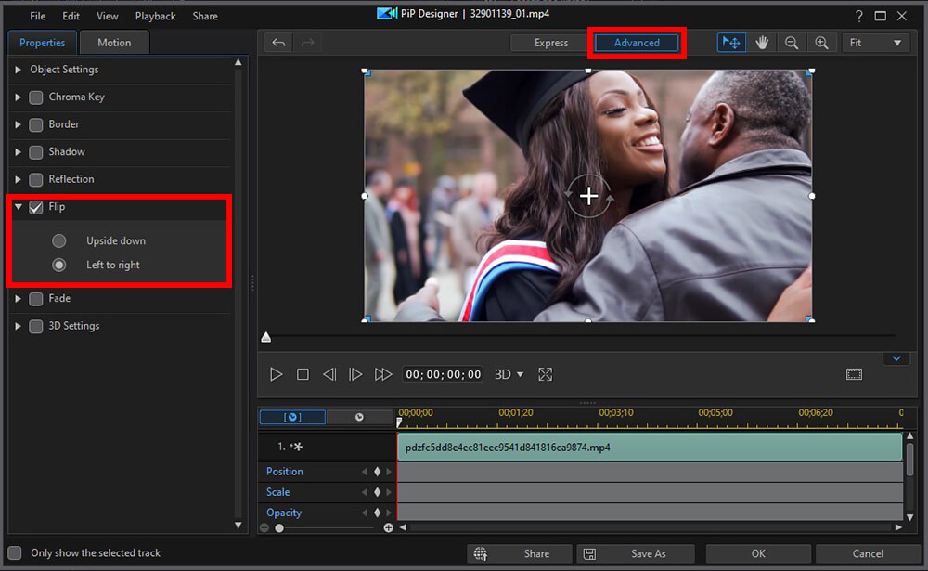This screenshot has width=928, height=571.
Task: Click the Save As button
Action: 636,553
